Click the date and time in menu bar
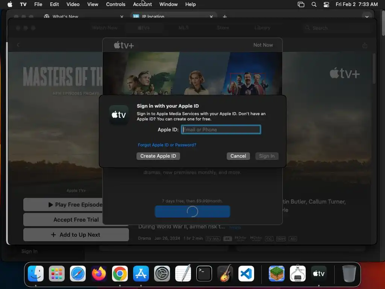The height and width of the screenshot is (289, 385). 356,4
